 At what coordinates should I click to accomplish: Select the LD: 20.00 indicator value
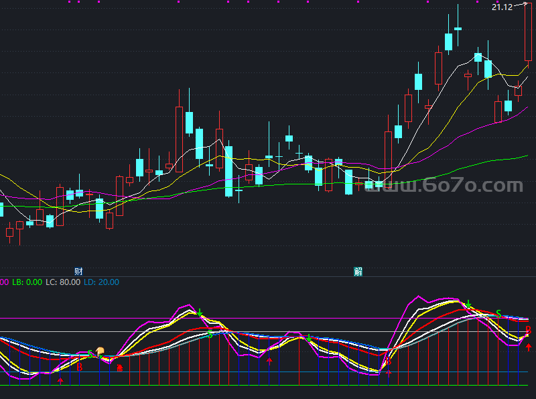[102, 282]
